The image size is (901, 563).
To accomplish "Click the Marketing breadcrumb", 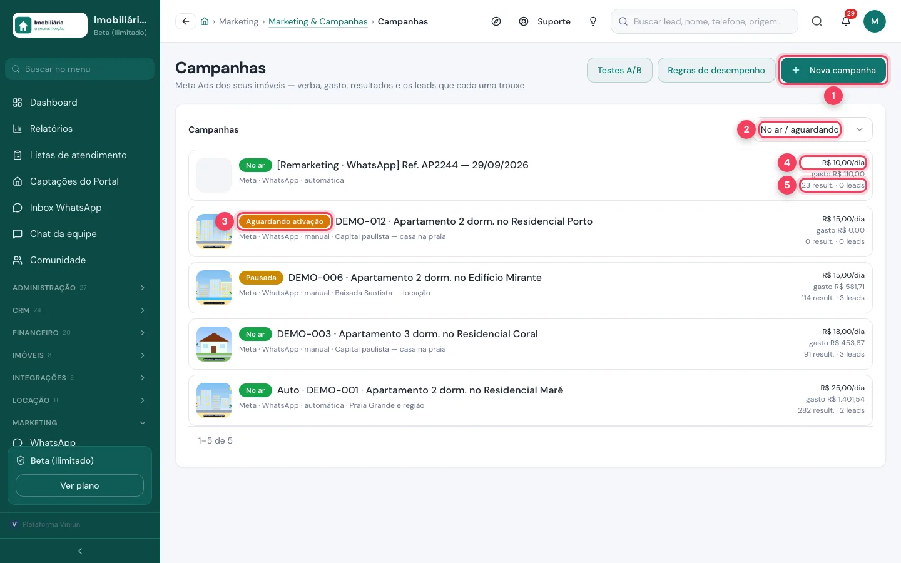I will (238, 21).
